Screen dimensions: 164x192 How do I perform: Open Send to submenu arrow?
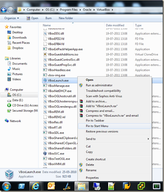pyautogui.click(x=148, y=139)
